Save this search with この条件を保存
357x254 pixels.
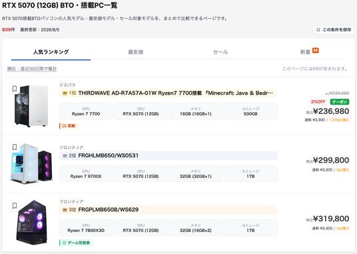[334, 29]
